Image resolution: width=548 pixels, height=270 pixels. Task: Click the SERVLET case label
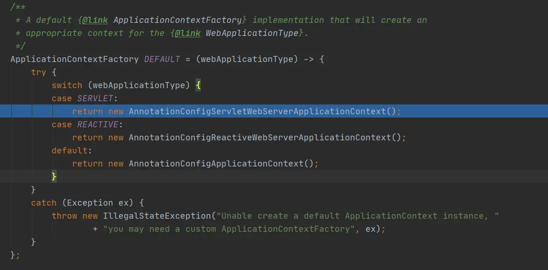coord(95,98)
